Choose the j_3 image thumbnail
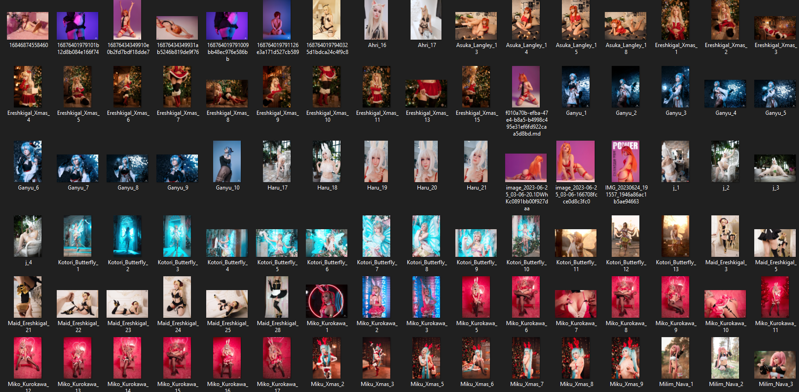The height and width of the screenshot is (392, 799). coord(775,168)
